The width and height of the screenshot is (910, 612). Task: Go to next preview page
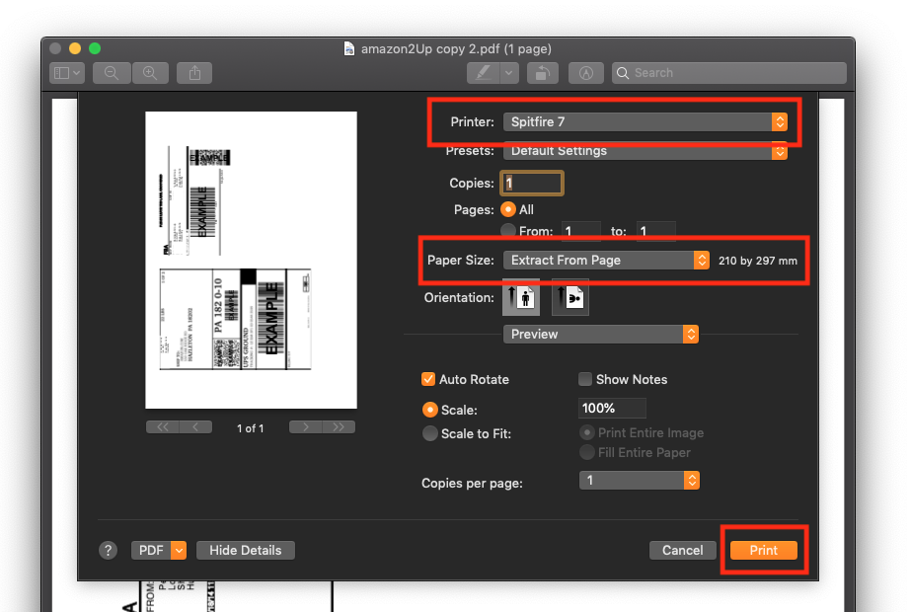[x=306, y=427]
